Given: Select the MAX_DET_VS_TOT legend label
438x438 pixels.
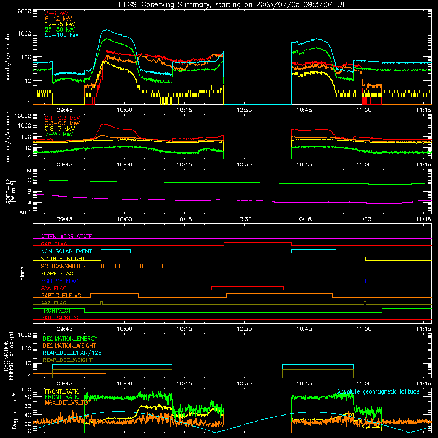Looking at the screenshot, I should (x=67, y=402).
